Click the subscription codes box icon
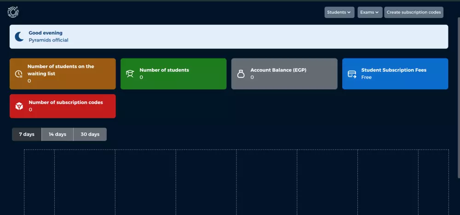This screenshot has width=460, height=215. pyautogui.click(x=19, y=106)
